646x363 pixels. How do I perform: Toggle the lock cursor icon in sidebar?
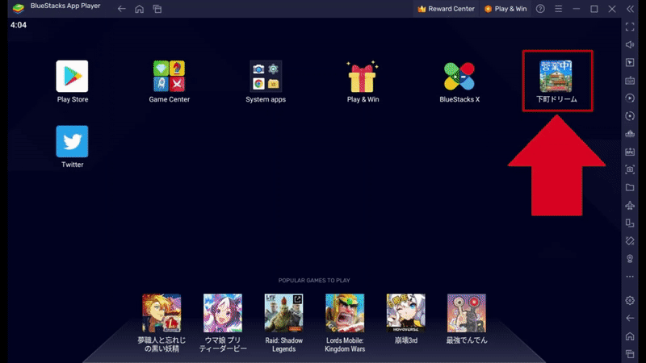630,63
